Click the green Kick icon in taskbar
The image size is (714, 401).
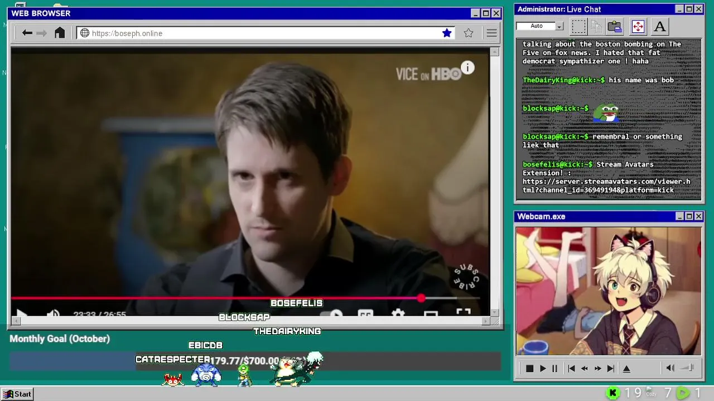click(x=612, y=393)
